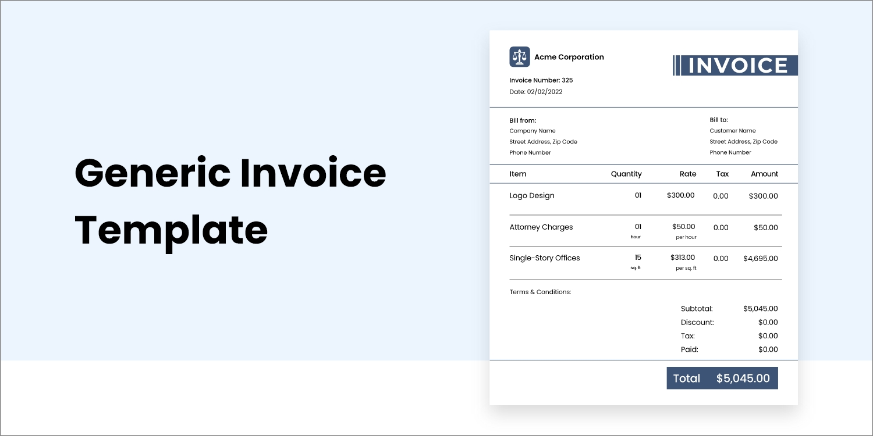Click the $0.00 paid value
The image size is (873, 436).
[x=768, y=349]
